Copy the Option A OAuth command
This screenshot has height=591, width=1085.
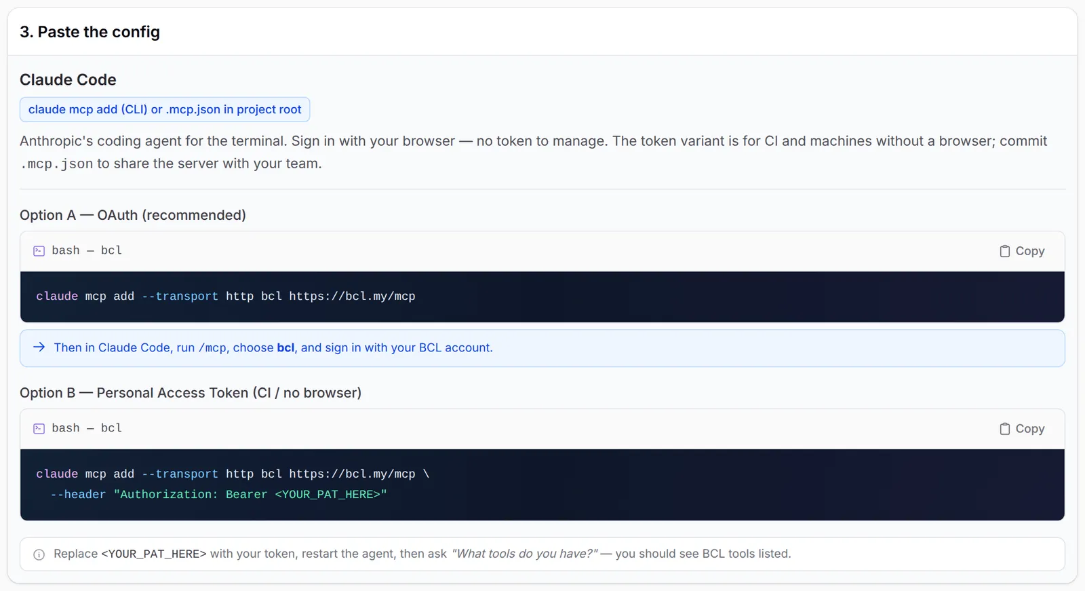[1022, 251]
